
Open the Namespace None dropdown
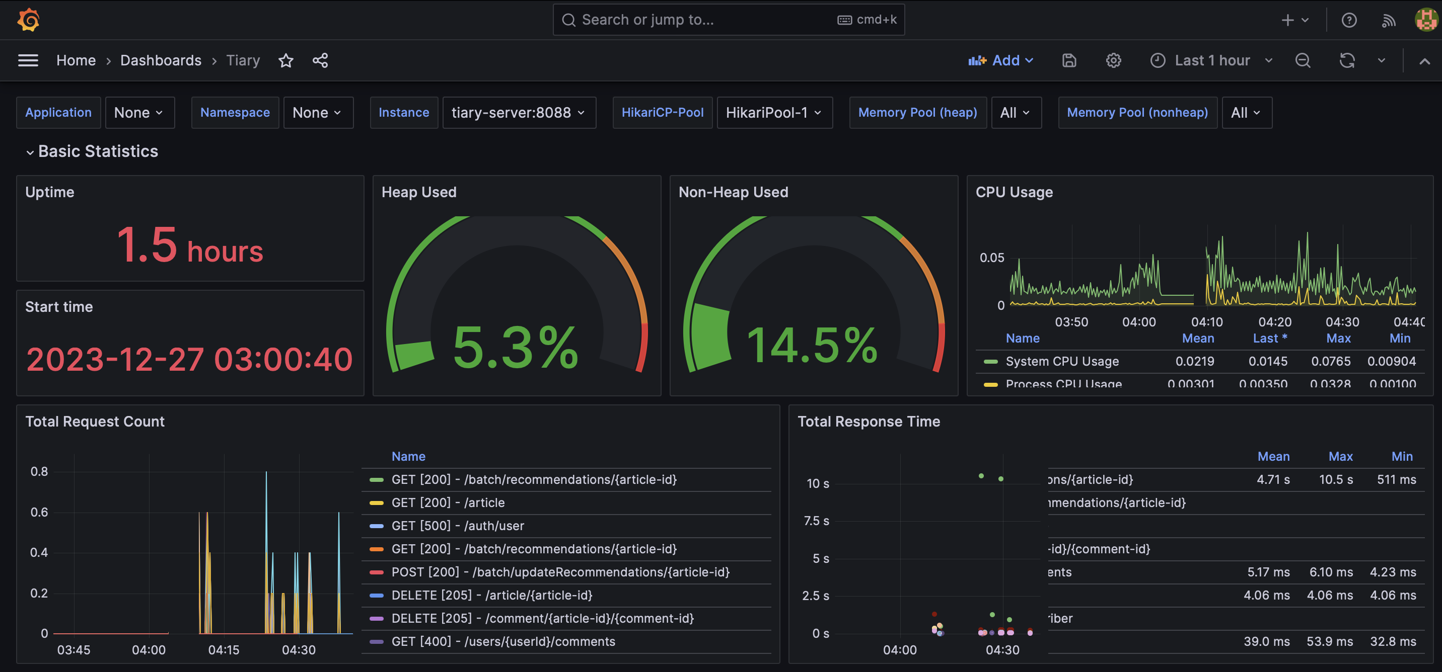(318, 112)
